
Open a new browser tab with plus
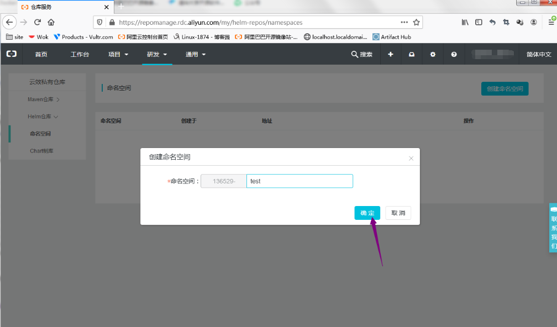coord(121,7)
